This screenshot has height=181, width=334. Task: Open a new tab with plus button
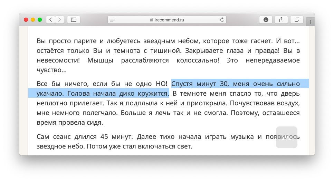(311, 22)
